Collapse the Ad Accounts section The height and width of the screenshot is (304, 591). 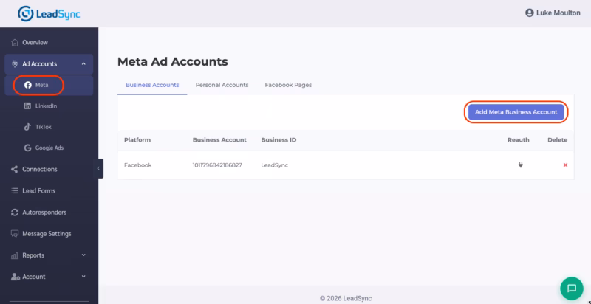(83, 64)
